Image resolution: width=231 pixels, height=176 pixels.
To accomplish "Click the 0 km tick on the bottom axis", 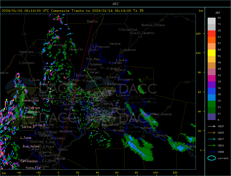I will point(59,172).
